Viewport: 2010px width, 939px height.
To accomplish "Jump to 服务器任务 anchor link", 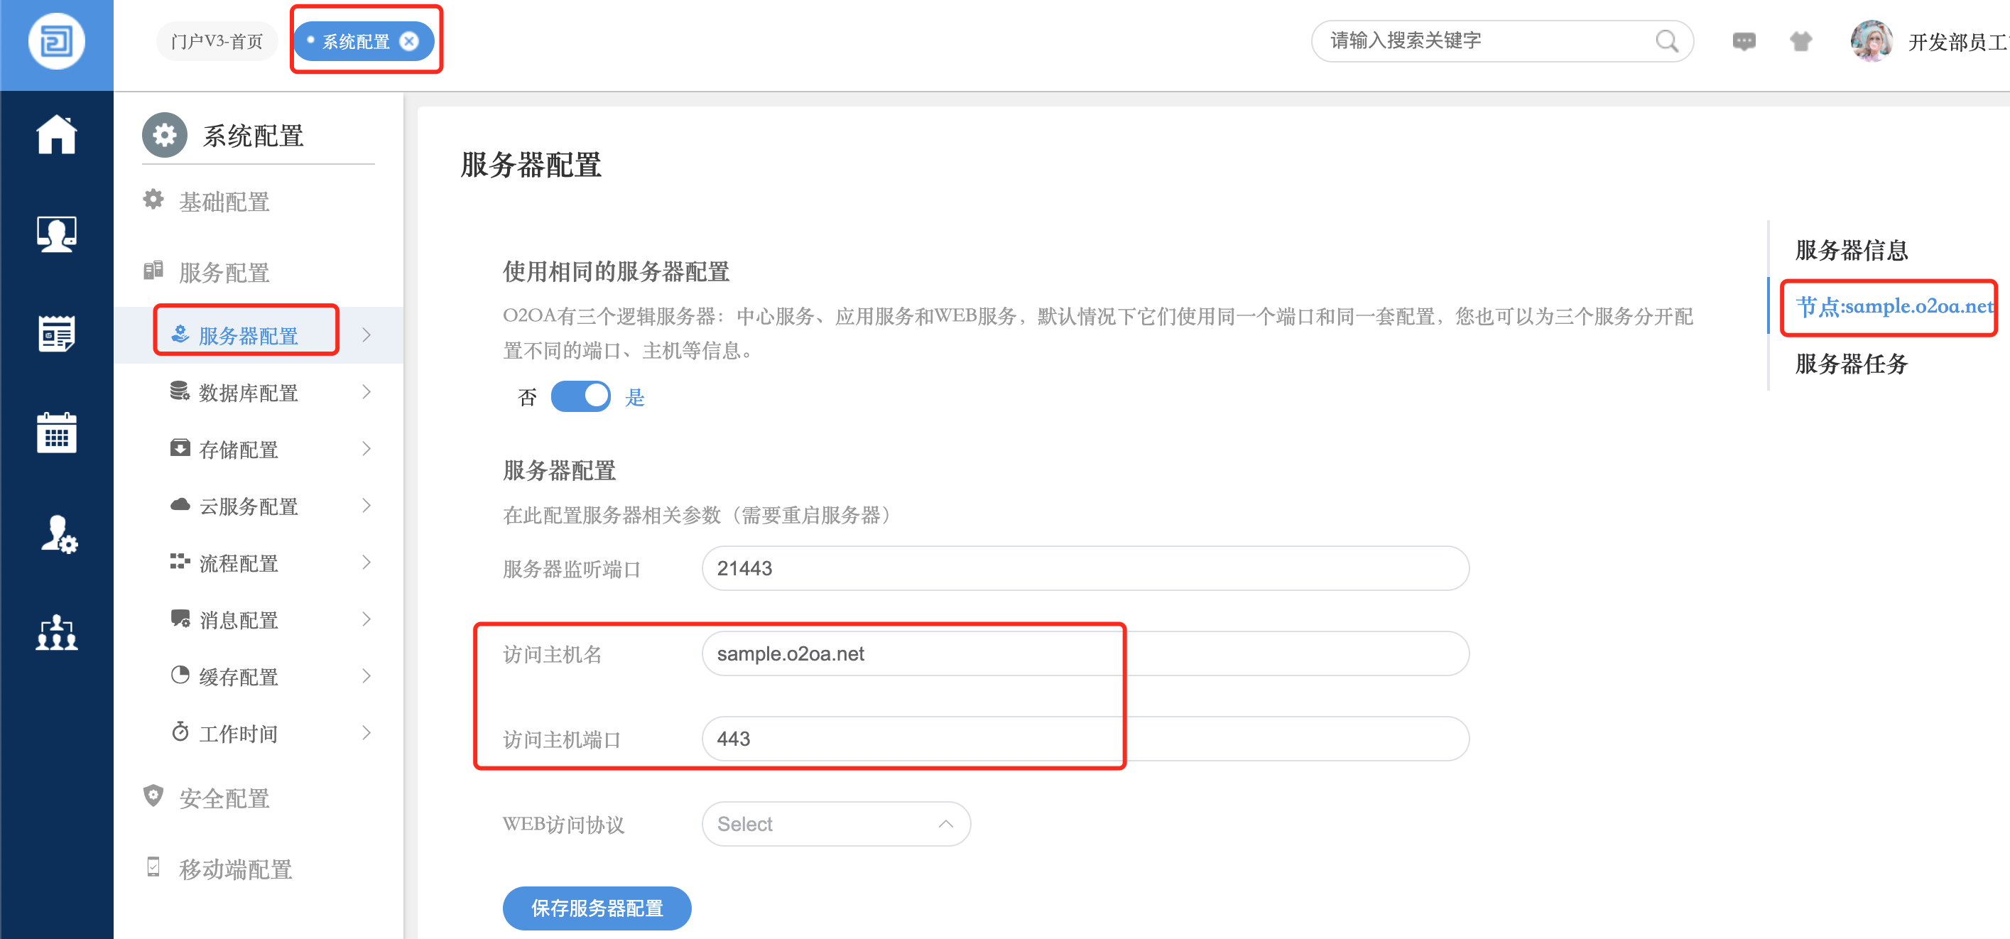I will coord(1850,364).
